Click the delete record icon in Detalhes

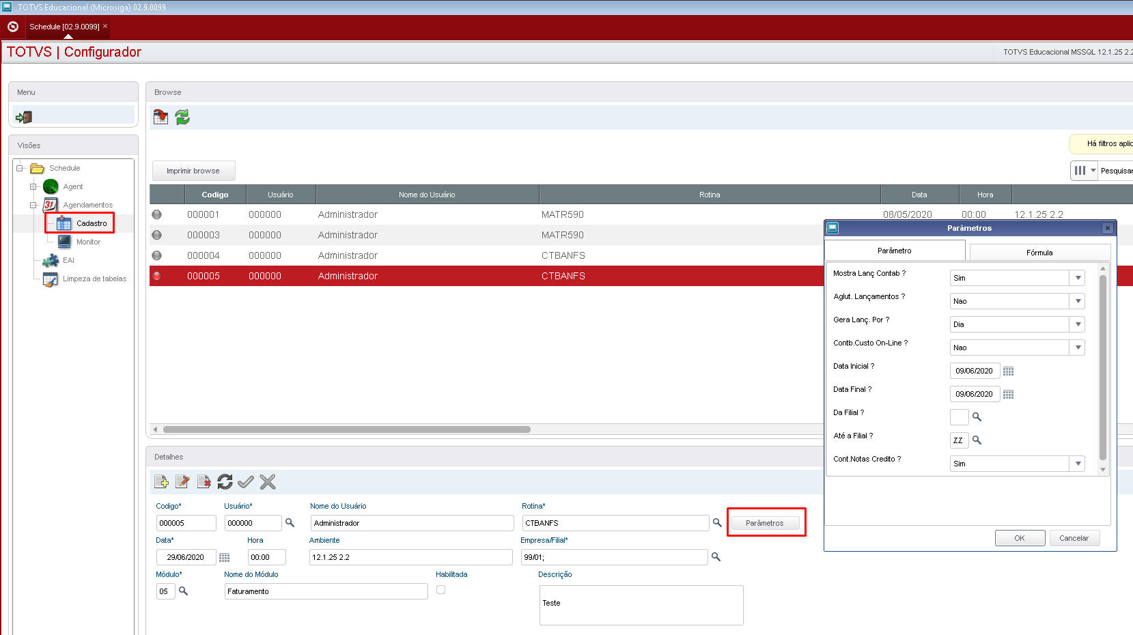204,482
